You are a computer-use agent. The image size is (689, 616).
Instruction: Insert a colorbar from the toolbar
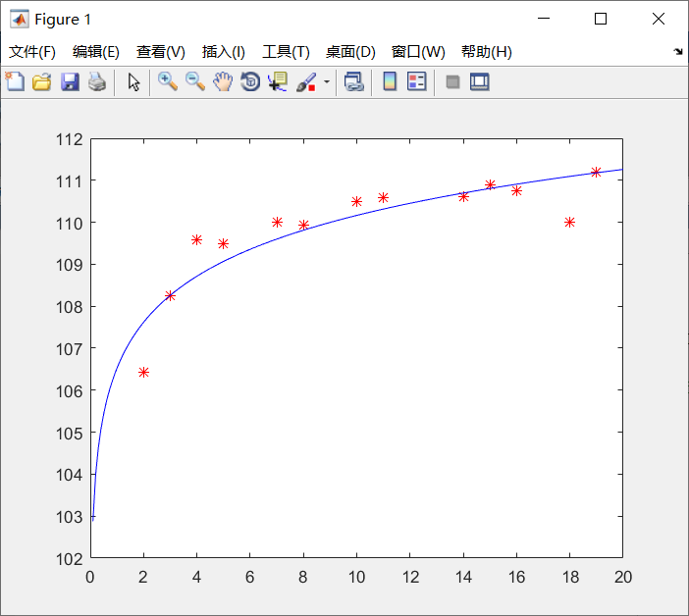point(390,82)
